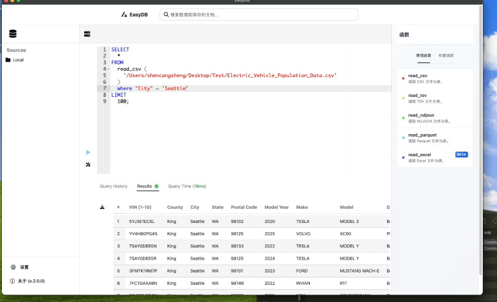Click the search magnifier icon
This screenshot has height=302, width=497.
coord(166,15)
